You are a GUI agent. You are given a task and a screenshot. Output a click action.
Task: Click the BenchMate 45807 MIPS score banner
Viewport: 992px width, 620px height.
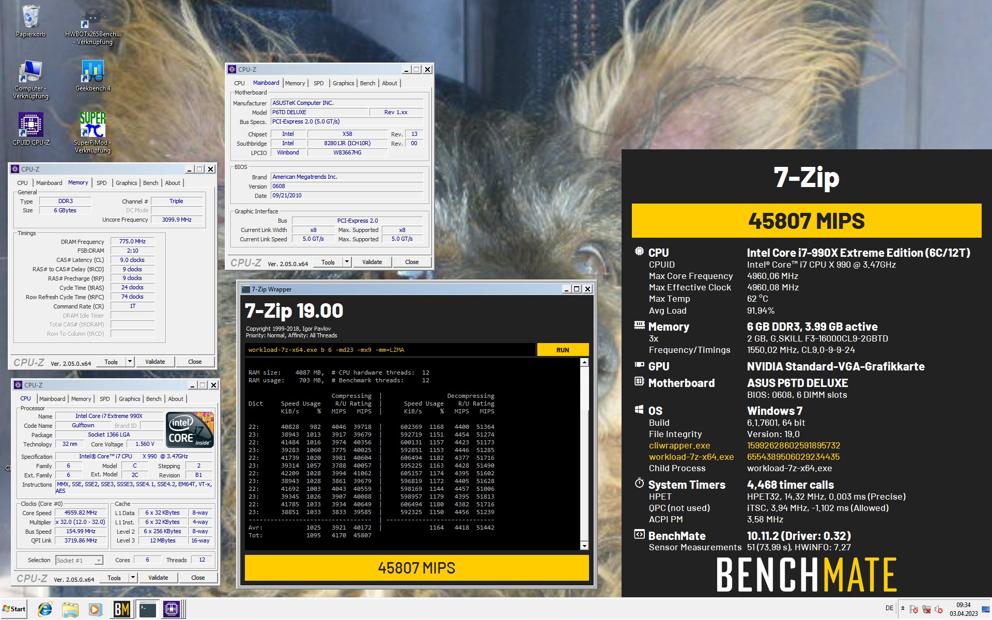click(806, 221)
